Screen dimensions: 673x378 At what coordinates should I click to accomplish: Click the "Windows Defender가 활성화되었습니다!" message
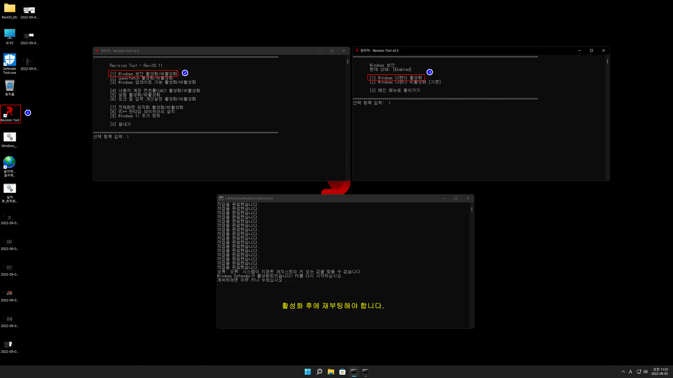point(280,276)
